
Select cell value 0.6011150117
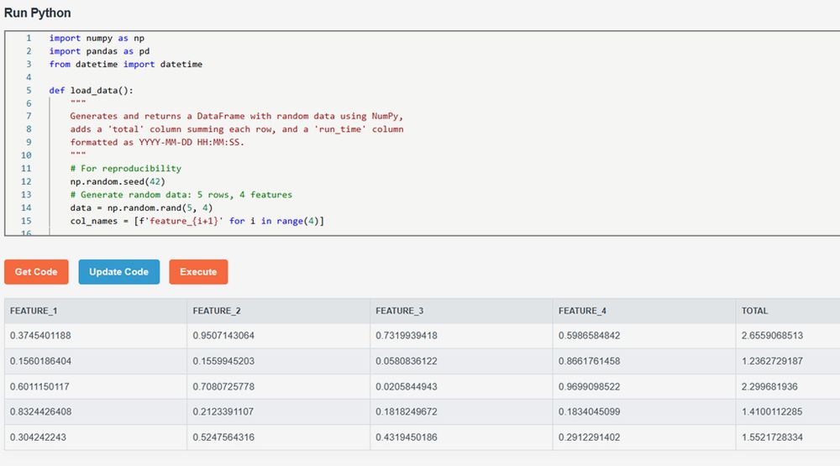pyautogui.click(x=39, y=387)
